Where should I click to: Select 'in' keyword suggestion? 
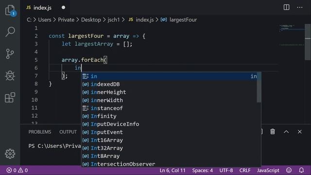[169, 76]
